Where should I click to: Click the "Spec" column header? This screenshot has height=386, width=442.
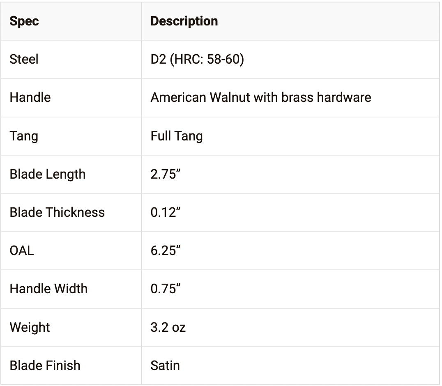tap(24, 21)
